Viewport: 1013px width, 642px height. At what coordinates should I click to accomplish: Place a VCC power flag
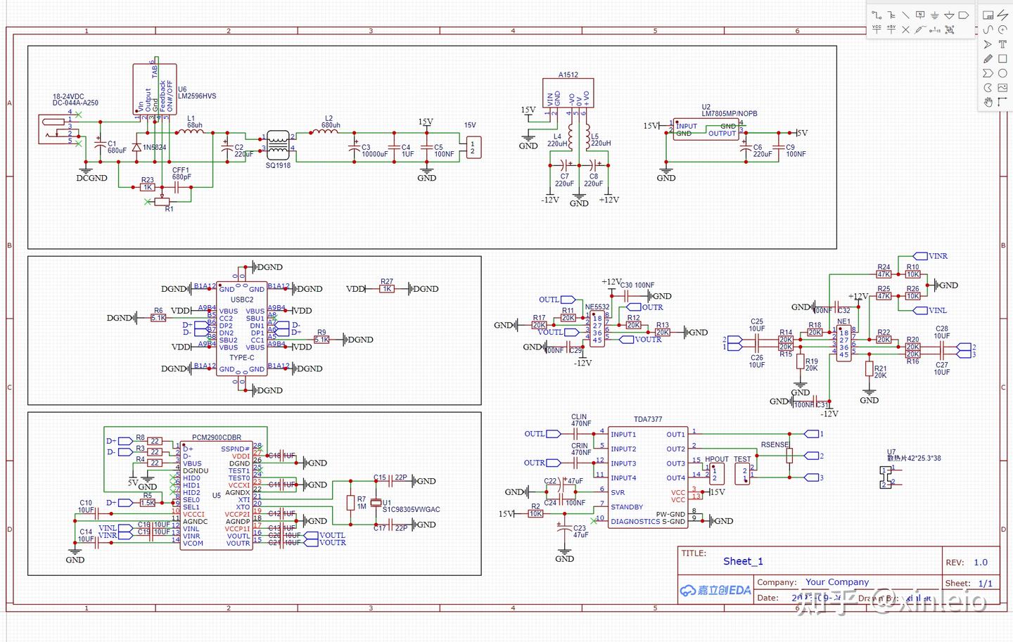click(x=877, y=29)
